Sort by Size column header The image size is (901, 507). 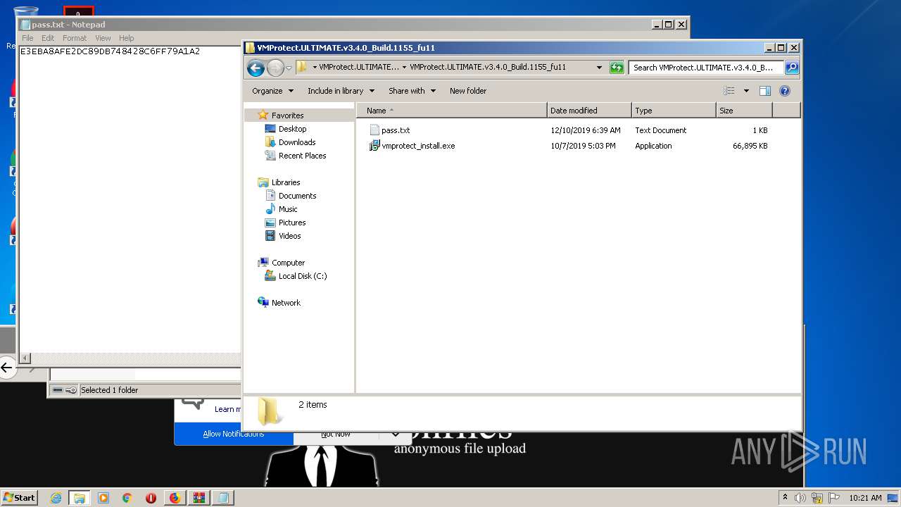pos(744,111)
